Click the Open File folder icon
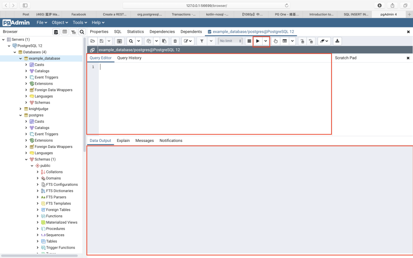 (92, 41)
